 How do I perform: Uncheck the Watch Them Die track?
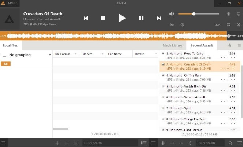click(x=163, y=86)
